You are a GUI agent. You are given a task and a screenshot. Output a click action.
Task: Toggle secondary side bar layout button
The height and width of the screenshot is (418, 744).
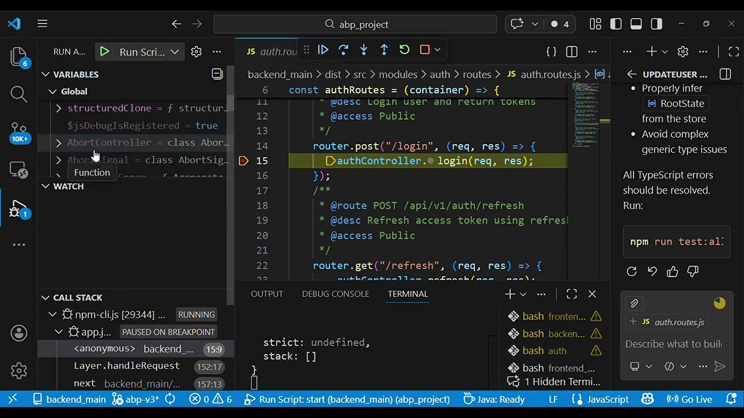pos(657,24)
